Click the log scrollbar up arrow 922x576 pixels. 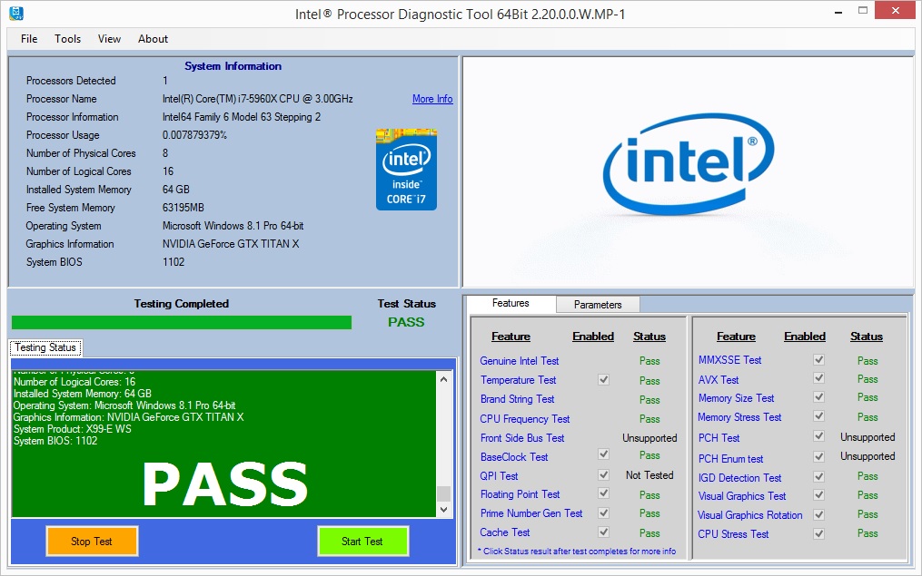point(444,379)
